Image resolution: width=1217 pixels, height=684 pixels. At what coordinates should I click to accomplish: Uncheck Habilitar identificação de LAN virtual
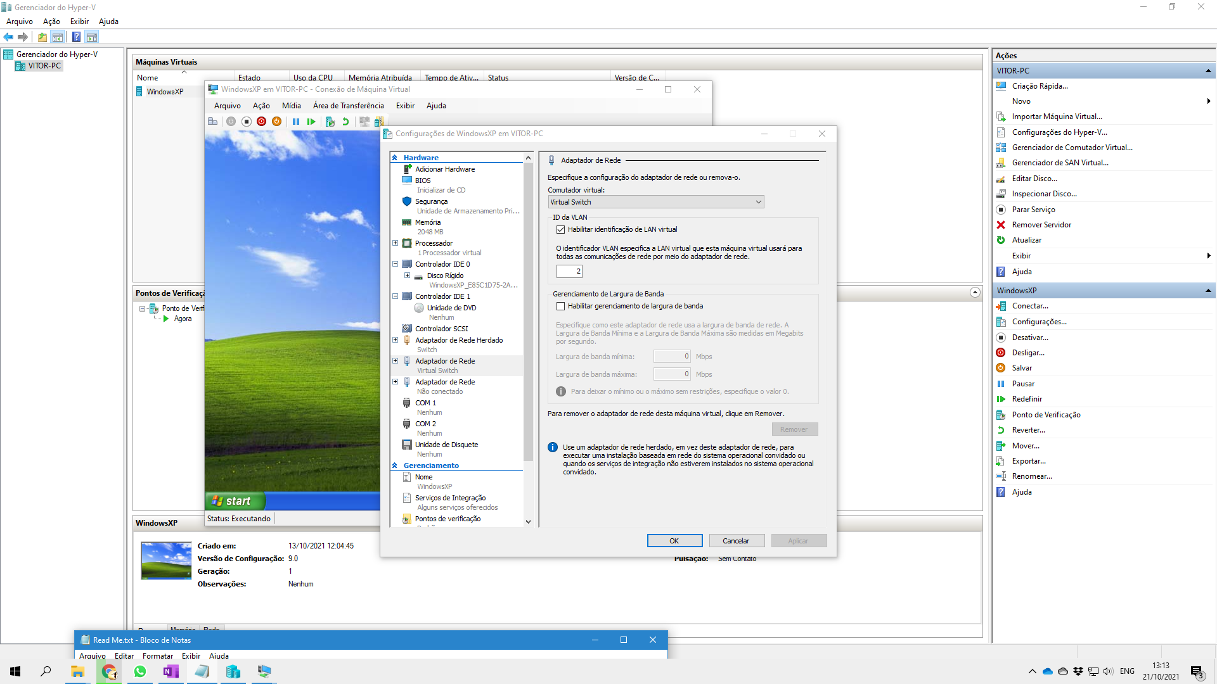[x=560, y=229]
